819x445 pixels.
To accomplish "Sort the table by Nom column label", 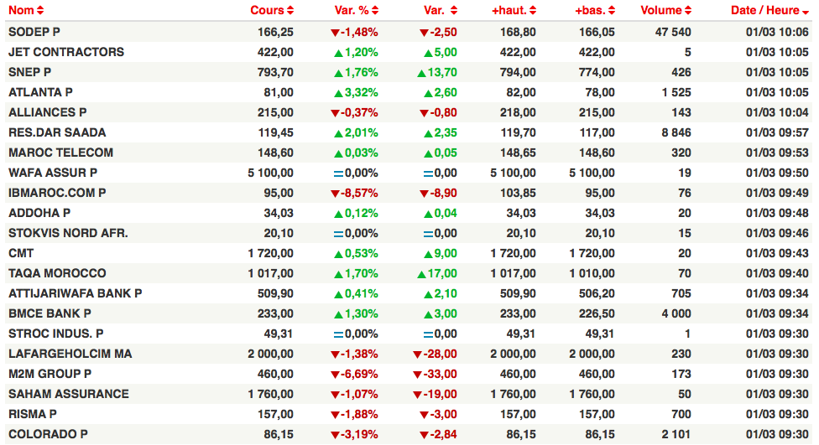I will point(21,11).
